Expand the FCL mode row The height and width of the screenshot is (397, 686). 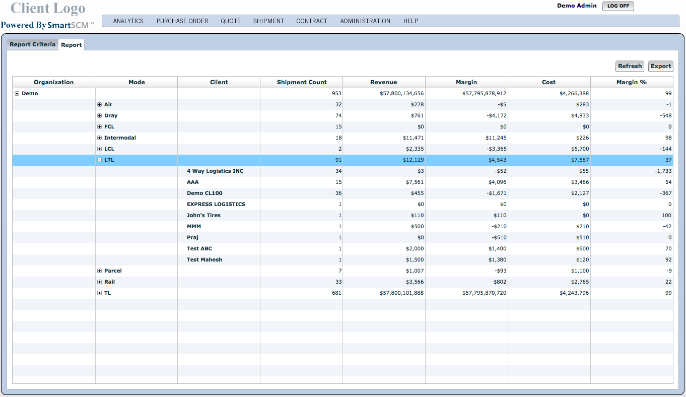tap(100, 127)
